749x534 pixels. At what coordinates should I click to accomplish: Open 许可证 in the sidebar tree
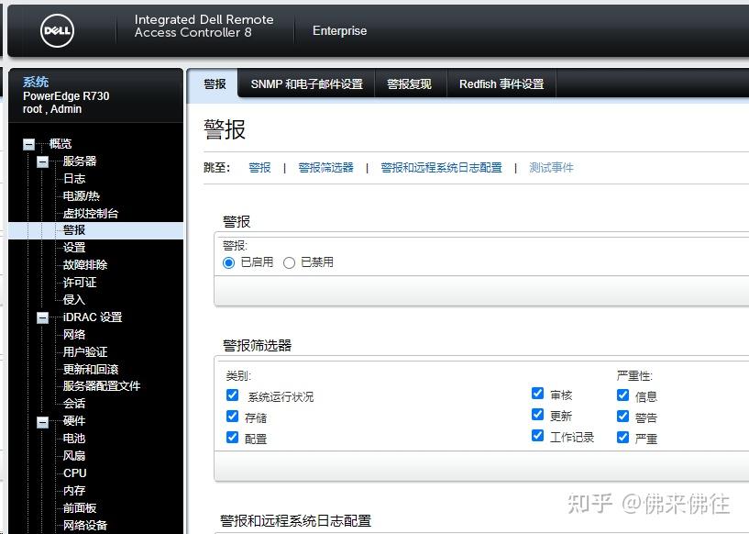(80, 283)
